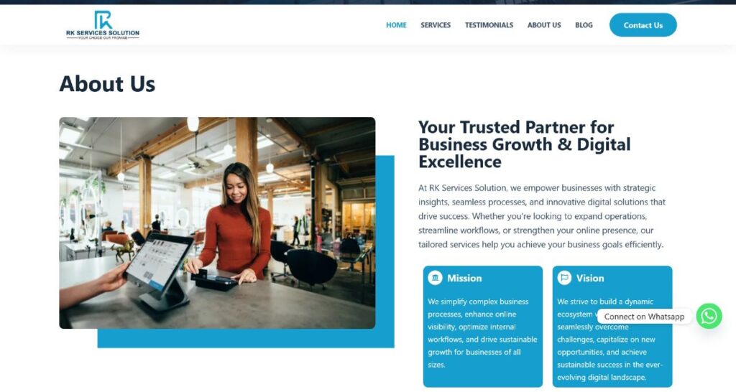The width and height of the screenshot is (736, 392).
Task: Click the office point-of-sale photo
Action: coord(217,223)
